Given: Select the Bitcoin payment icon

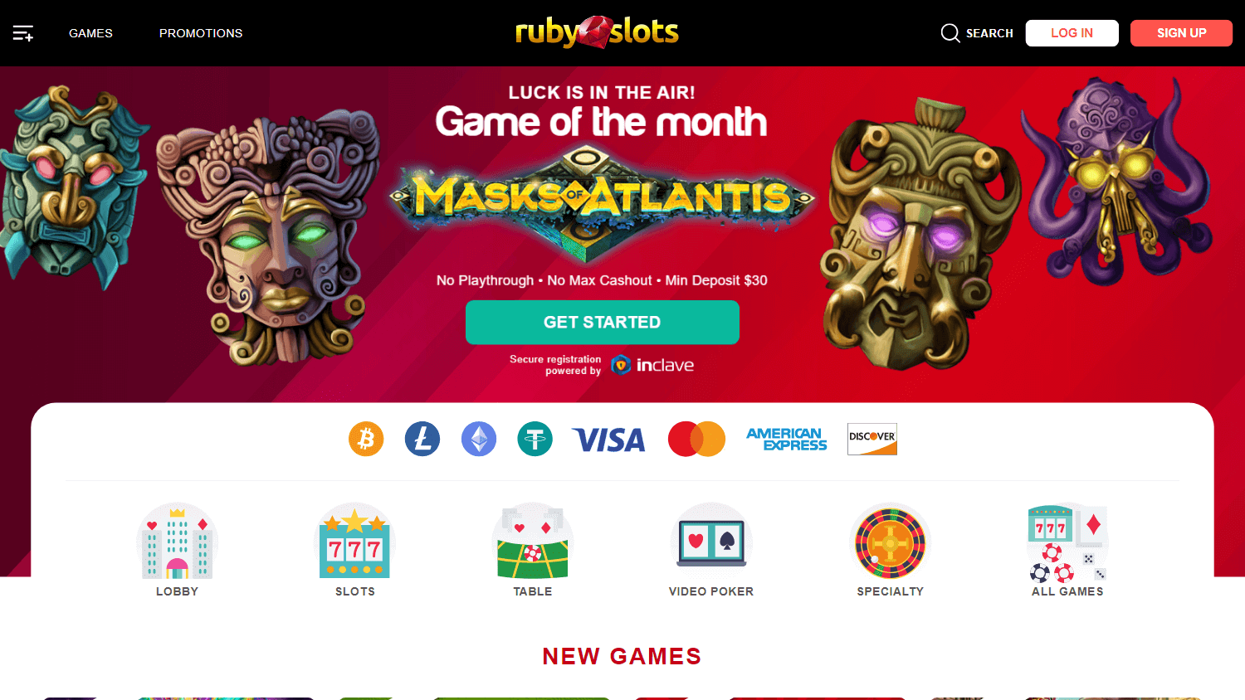Looking at the screenshot, I should tap(366, 439).
